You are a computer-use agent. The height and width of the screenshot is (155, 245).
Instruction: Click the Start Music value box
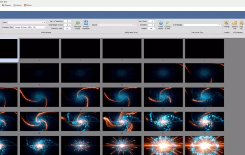click(x=151, y=21)
